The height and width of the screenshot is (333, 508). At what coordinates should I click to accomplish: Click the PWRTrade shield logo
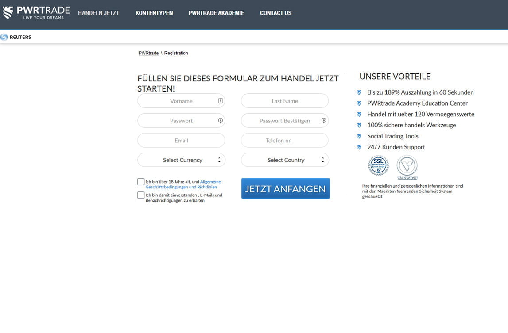(x=8, y=13)
